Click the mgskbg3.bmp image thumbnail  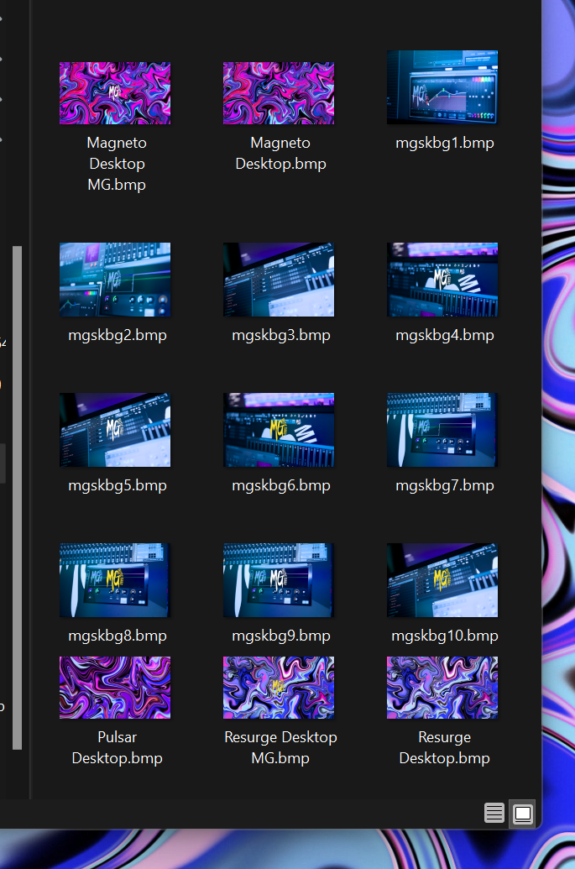[279, 280]
